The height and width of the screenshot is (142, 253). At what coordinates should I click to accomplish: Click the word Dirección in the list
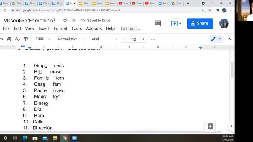coord(43,128)
